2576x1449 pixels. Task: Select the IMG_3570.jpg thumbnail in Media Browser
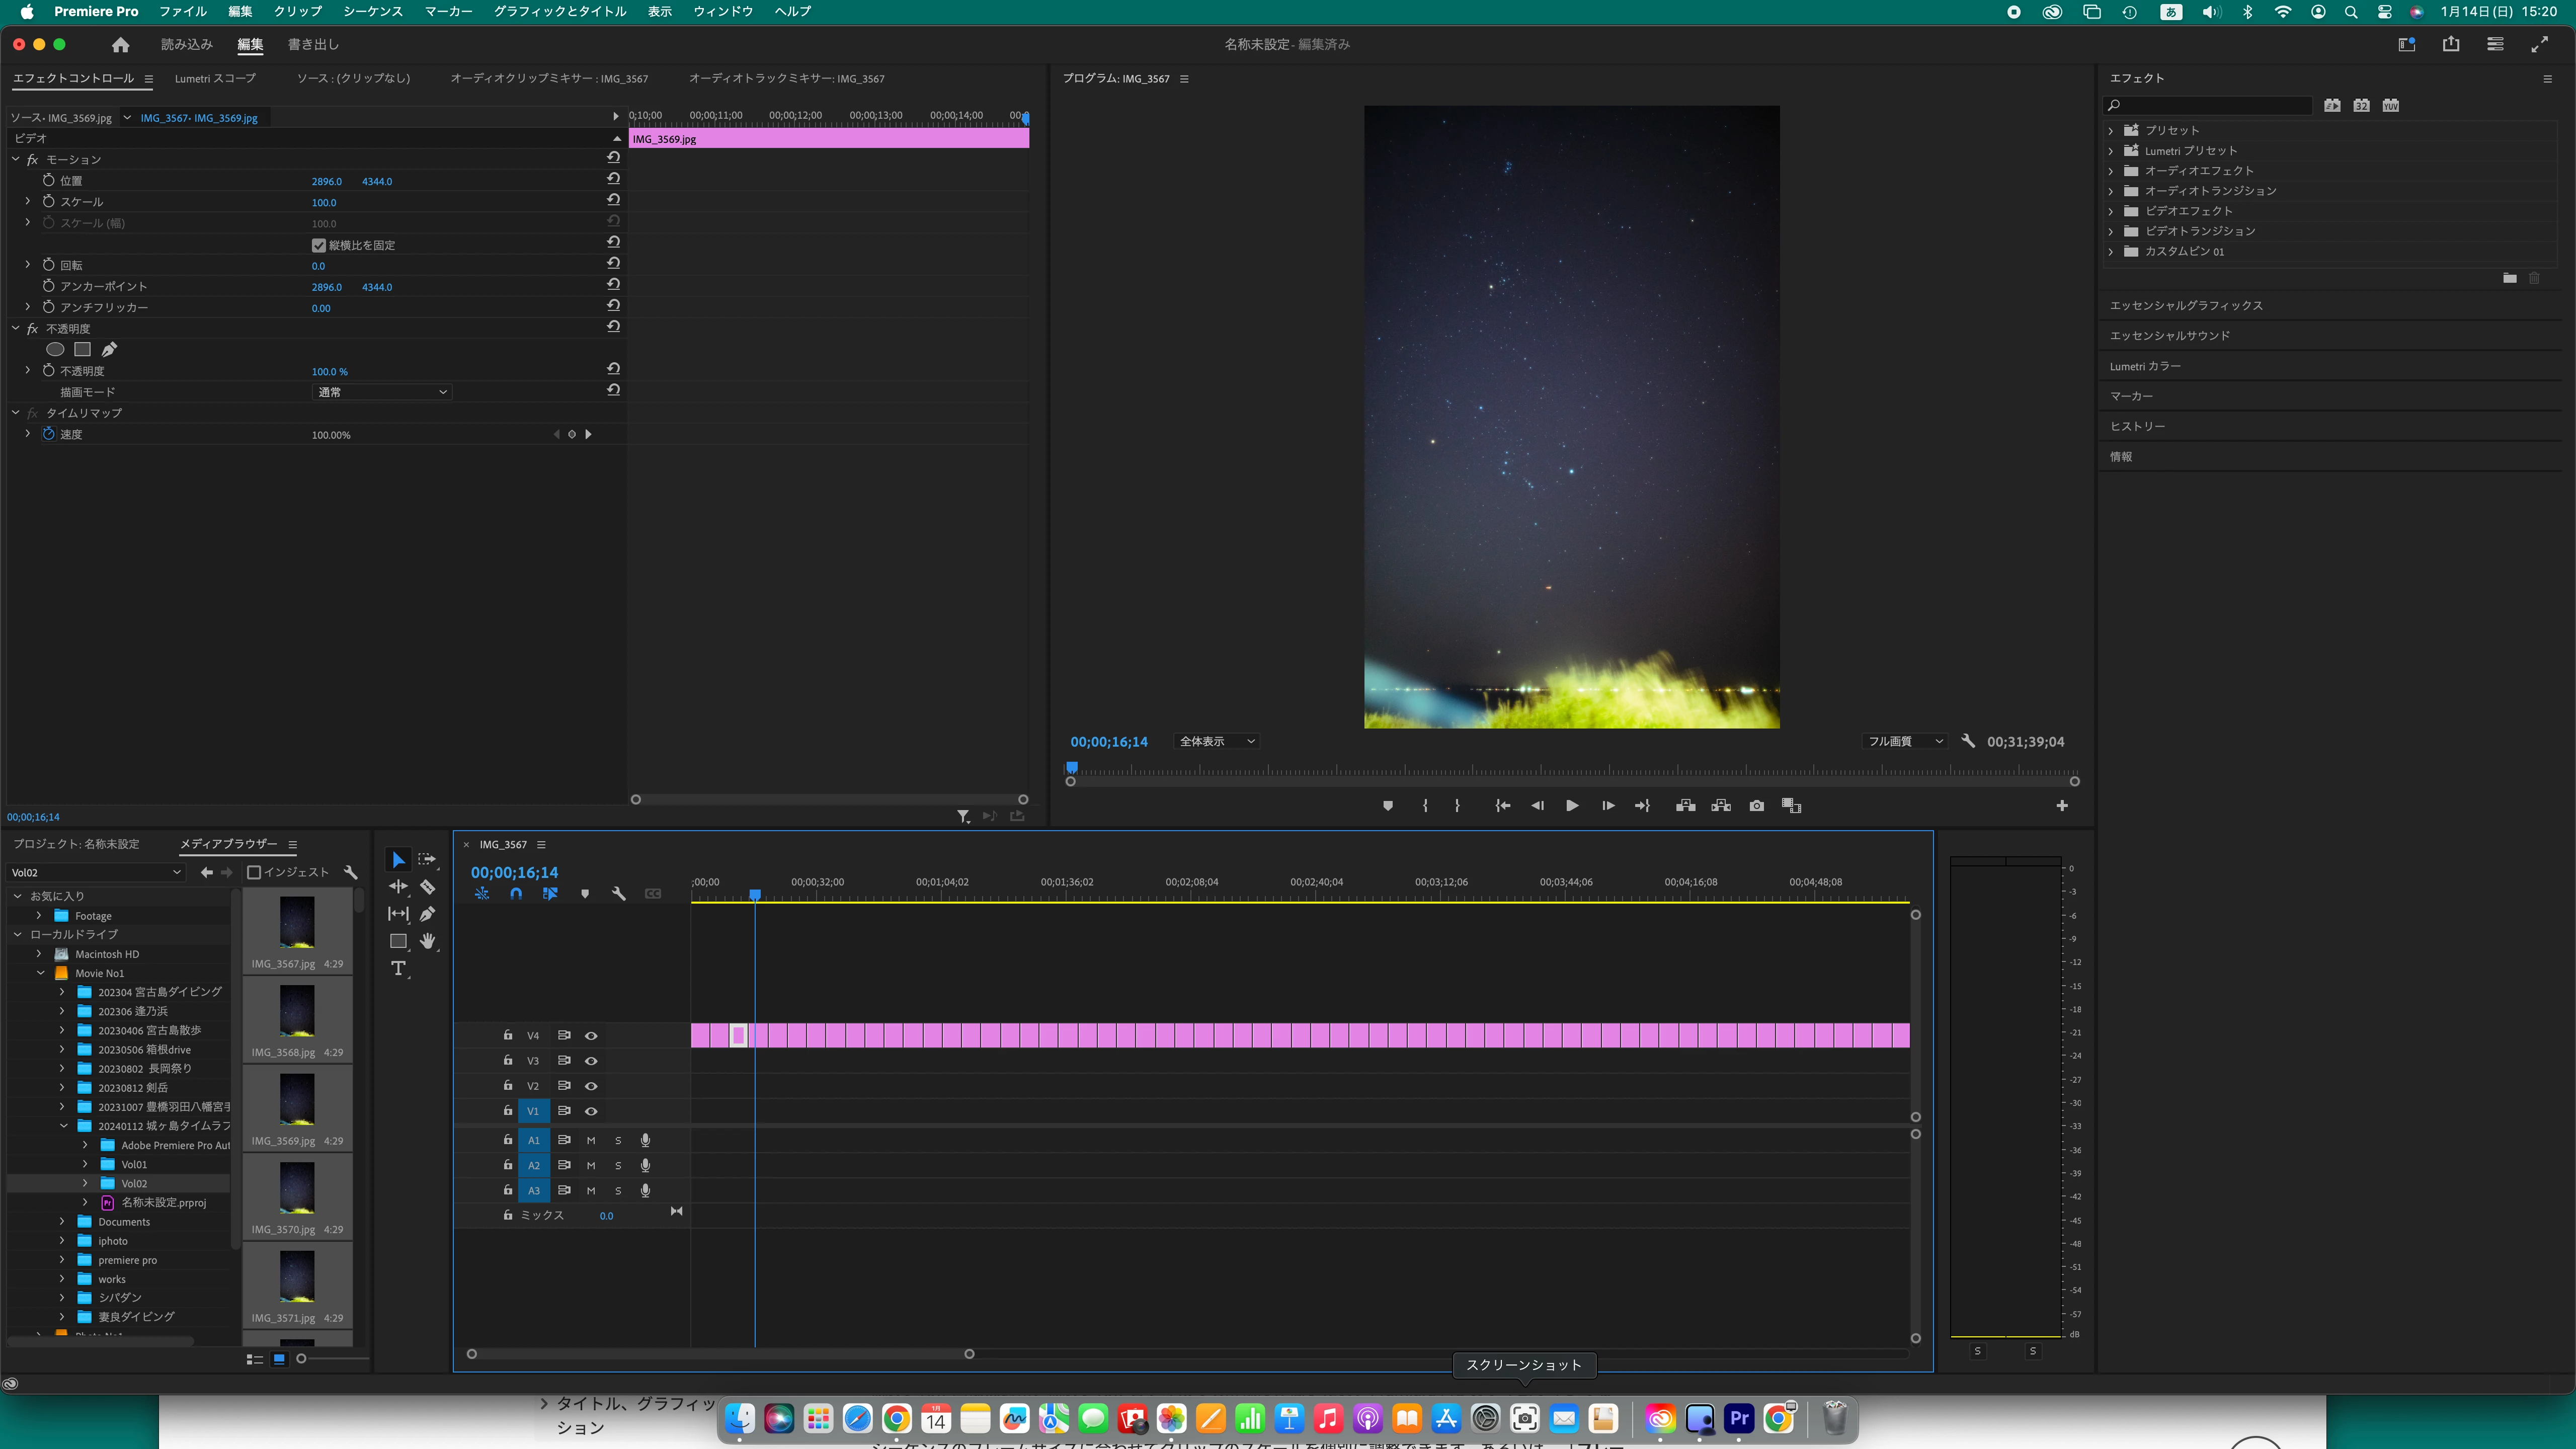(x=297, y=1188)
